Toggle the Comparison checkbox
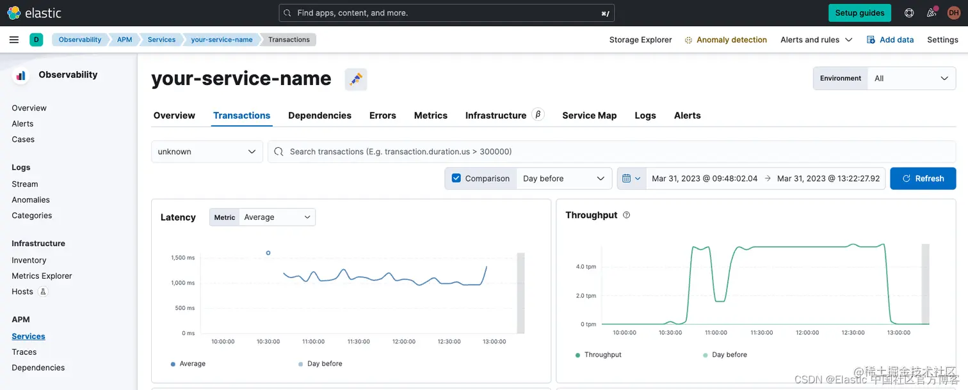The width and height of the screenshot is (968, 390). [456, 178]
